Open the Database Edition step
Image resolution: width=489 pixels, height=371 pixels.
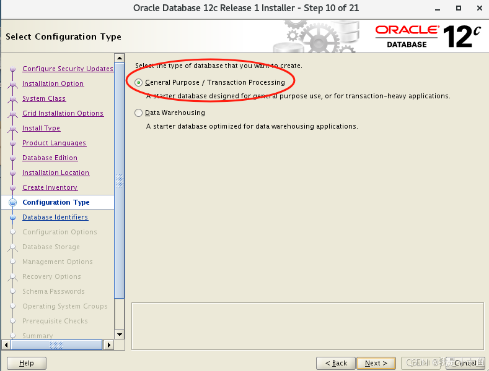pyautogui.click(x=50, y=158)
